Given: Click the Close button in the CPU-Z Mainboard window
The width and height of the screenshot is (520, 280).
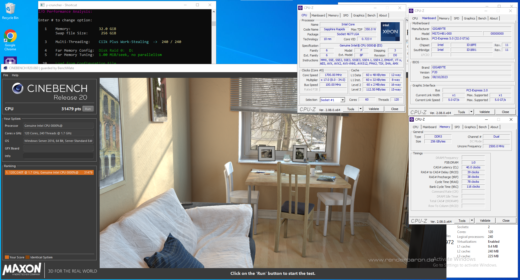Looking at the screenshot, I should click(505, 112).
